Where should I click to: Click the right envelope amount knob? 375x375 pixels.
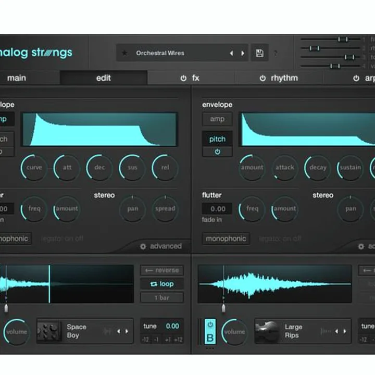pos(252,167)
